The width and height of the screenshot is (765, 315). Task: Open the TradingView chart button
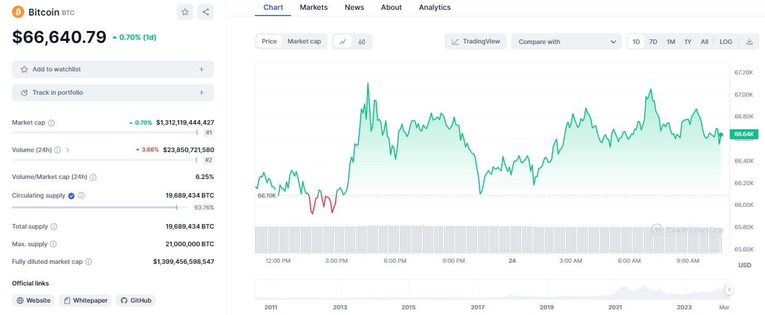(476, 41)
